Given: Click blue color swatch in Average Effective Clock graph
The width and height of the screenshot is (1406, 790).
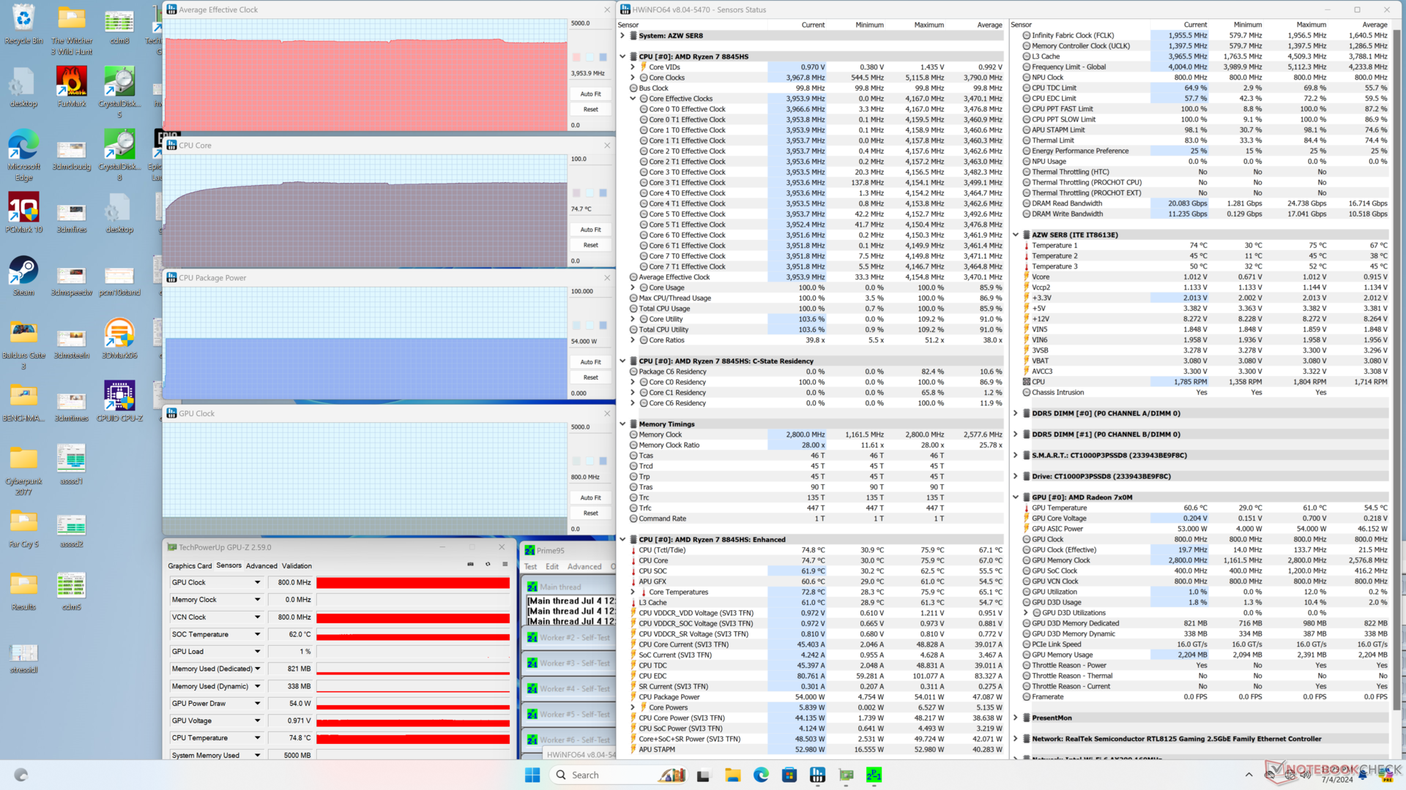Looking at the screenshot, I should pos(603,57).
